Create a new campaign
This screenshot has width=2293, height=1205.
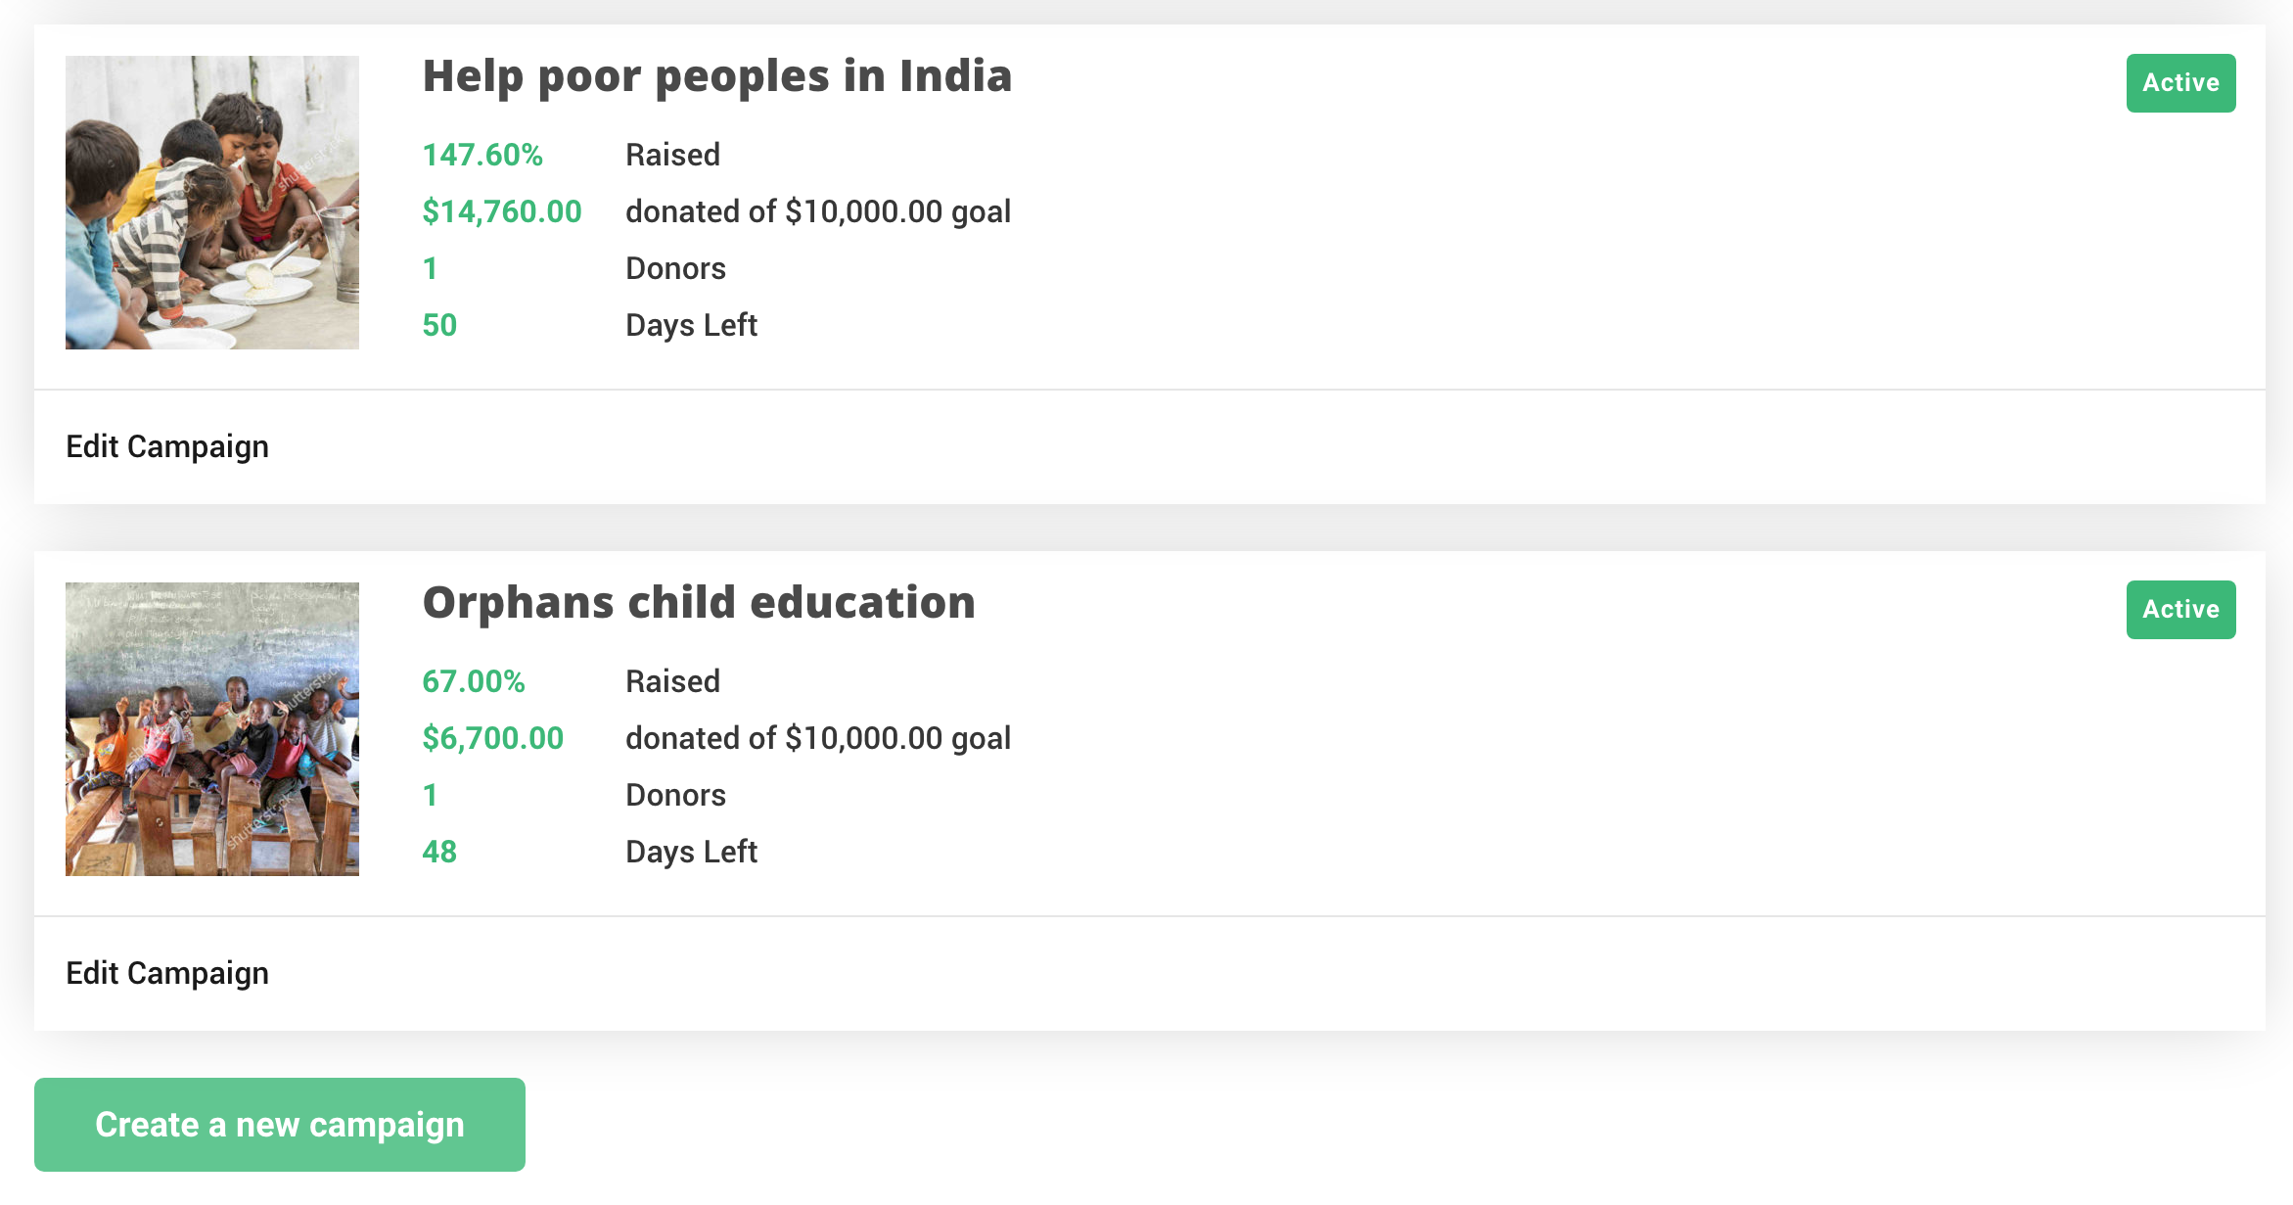pyautogui.click(x=280, y=1125)
